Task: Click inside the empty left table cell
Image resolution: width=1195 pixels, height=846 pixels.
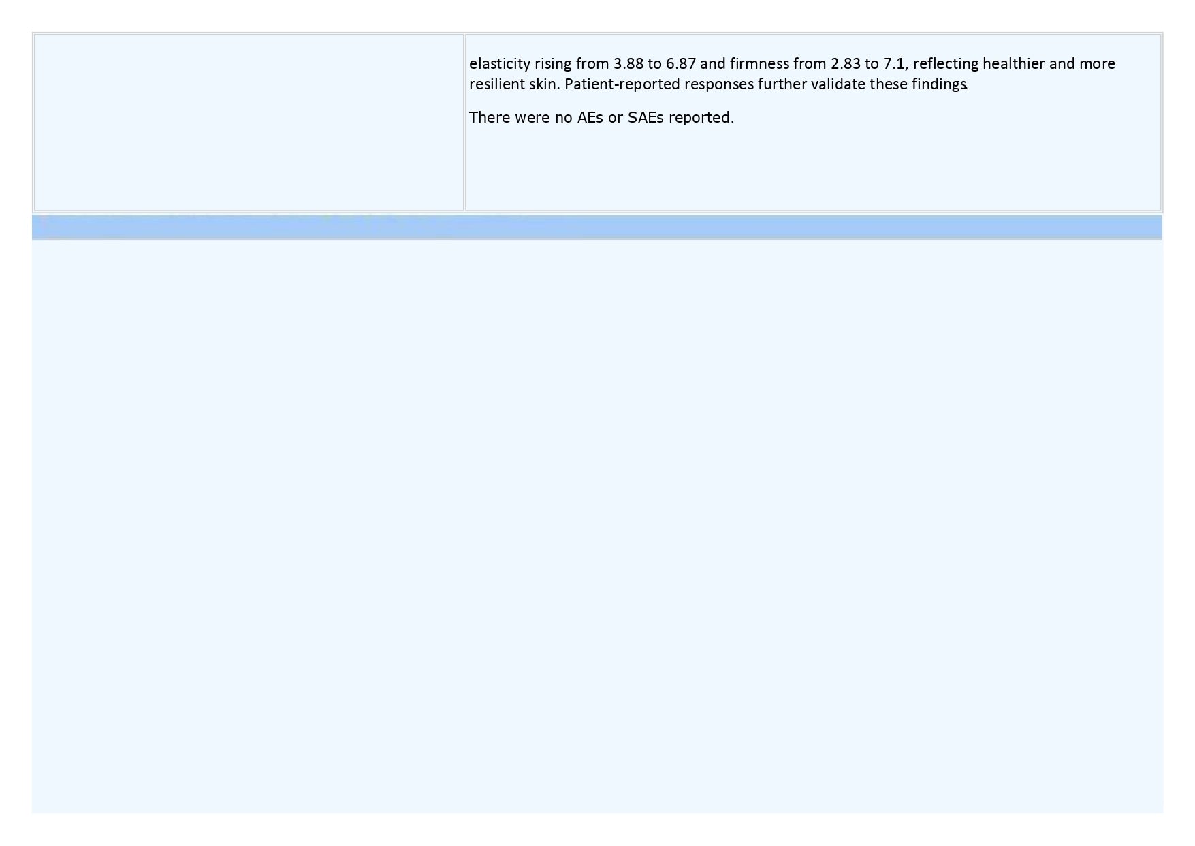Action: pos(249,123)
